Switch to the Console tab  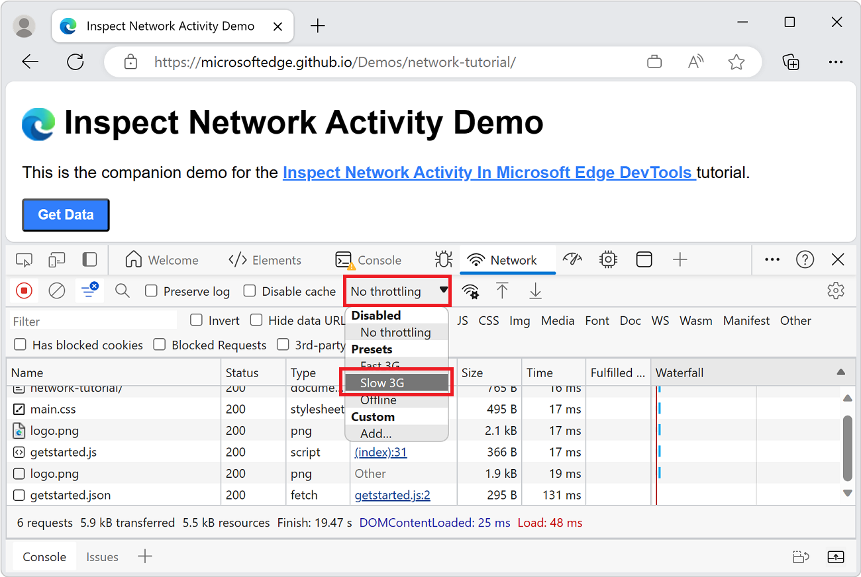point(368,260)
